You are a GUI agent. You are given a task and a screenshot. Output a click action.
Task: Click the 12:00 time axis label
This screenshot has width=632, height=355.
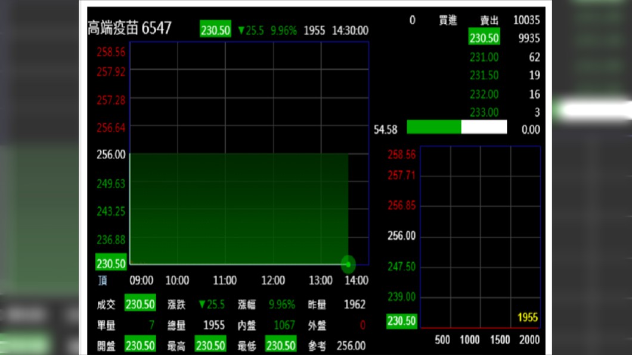(273, 280)
